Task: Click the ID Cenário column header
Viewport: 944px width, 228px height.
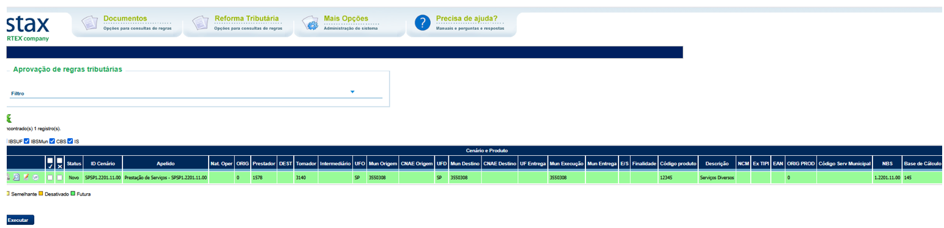Action: coord(103,164)
